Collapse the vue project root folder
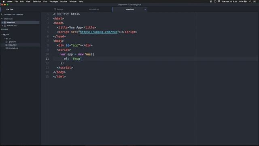Image resolution: width=259 pixels, height=146 pixels. [x=2, y=34]
